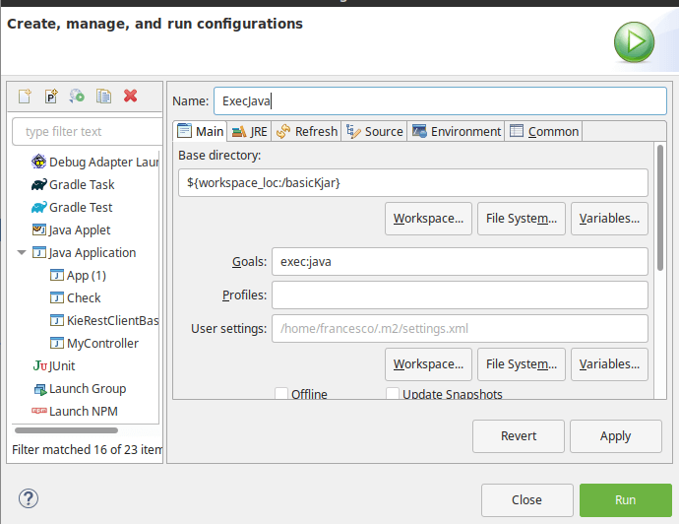This screenshot has height=524, width=679.
Task: Select the Gradle Task label
Action: pos(82,184)
